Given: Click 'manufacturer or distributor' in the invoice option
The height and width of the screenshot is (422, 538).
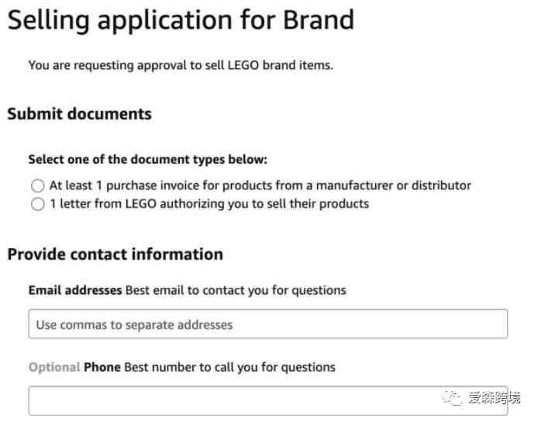Looking at the screenshot, I should (393, 185).
